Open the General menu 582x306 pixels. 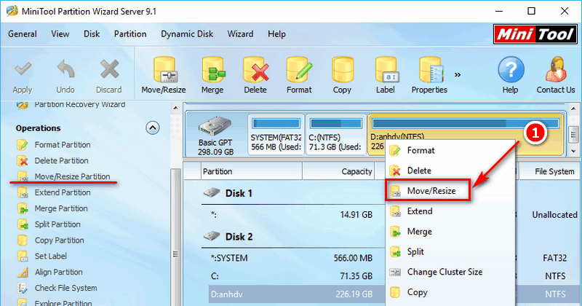tap(23, 34)
